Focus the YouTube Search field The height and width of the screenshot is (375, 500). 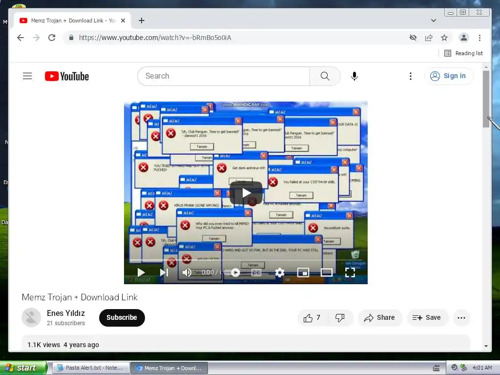pyautogui.click(x=224, y=76)
